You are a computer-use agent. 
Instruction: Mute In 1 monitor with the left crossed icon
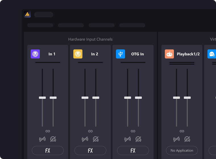42,139
